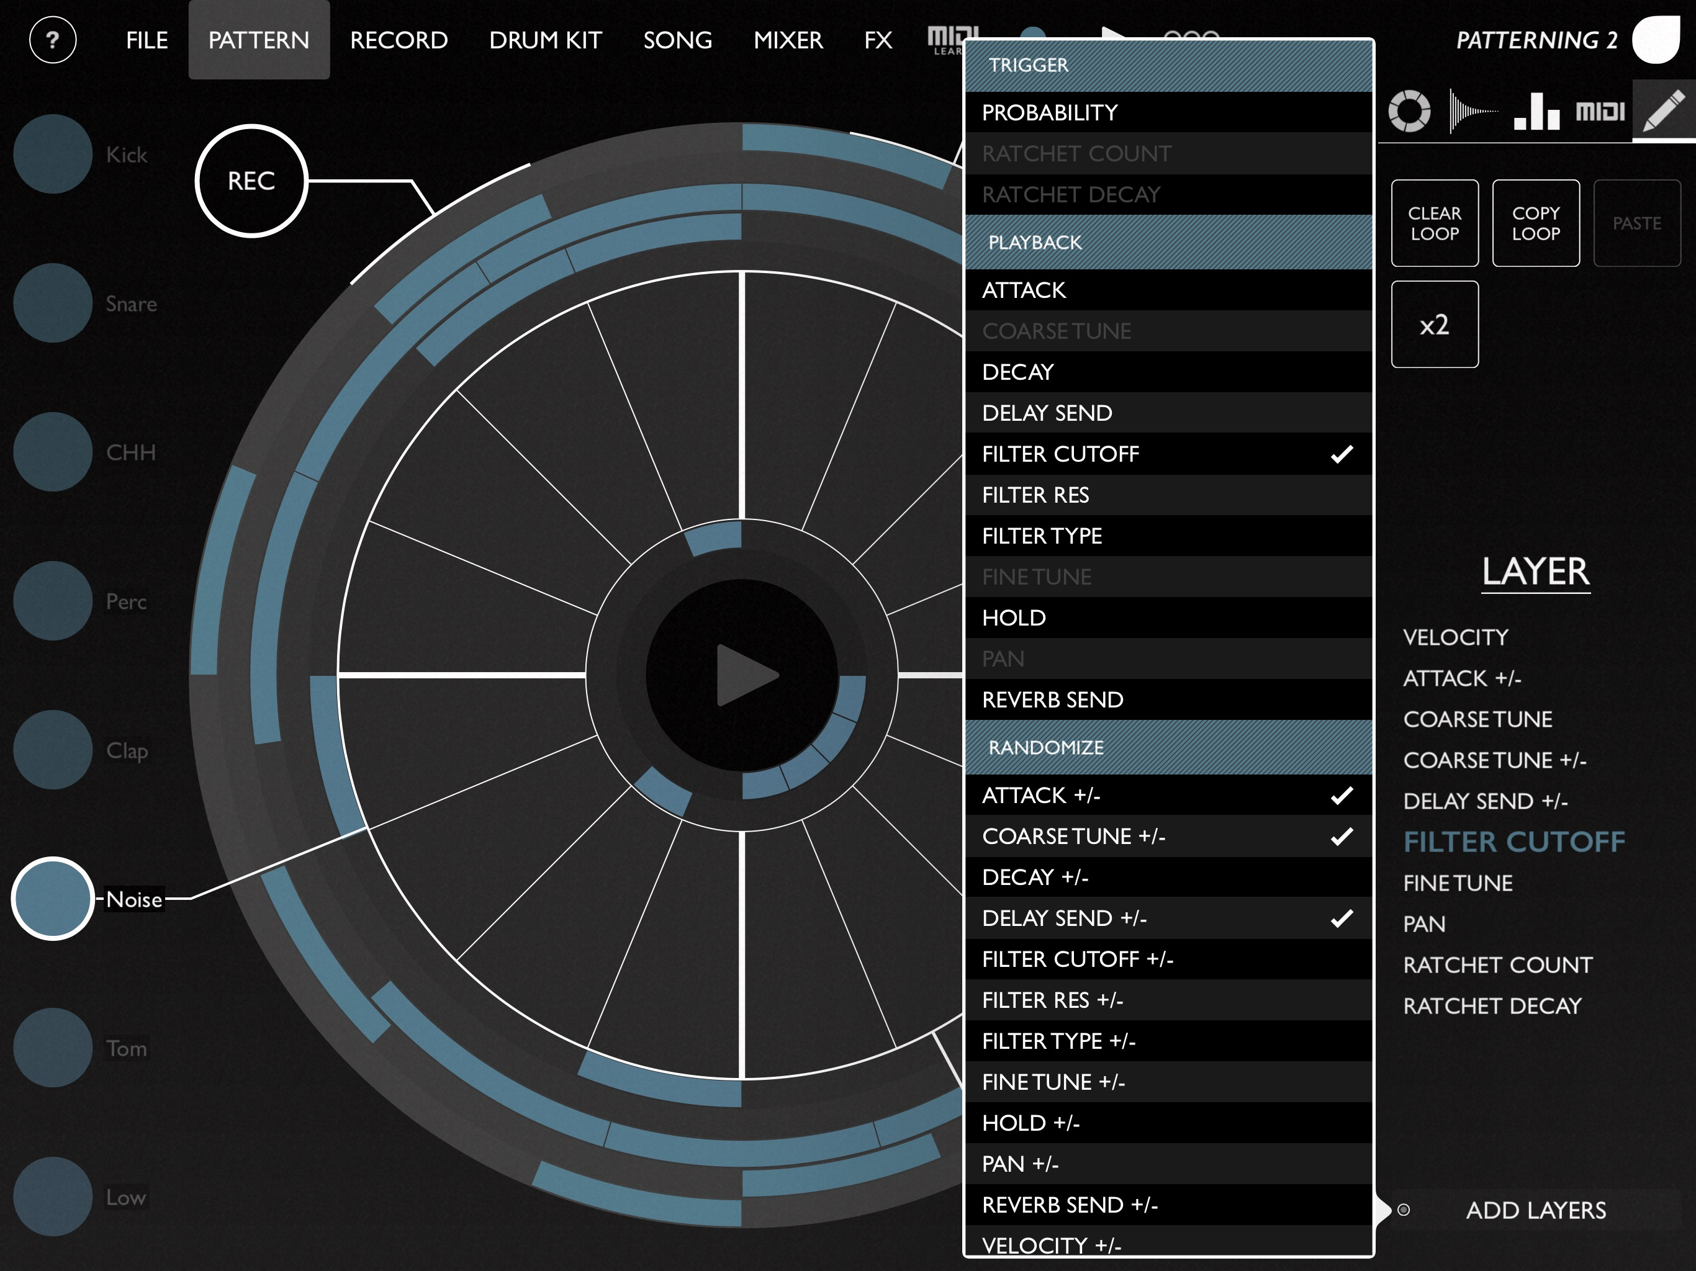Open the MIXER menu tab
Image resolution: width=1696 pixels, height=1271 pixels.
click(x=787, y=40)
